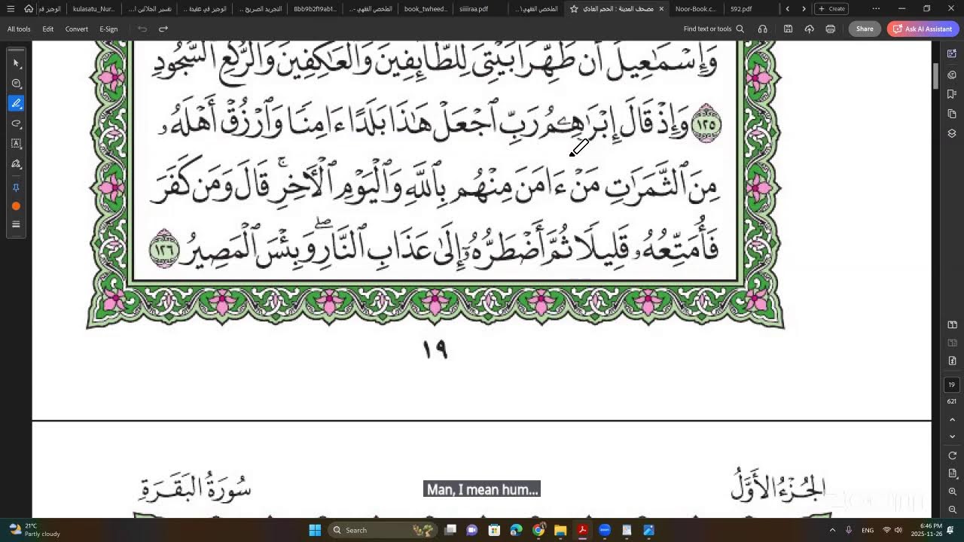
Task: Open document page info icon on right rail
Action: pyautogui.click(x=952, y=361)
